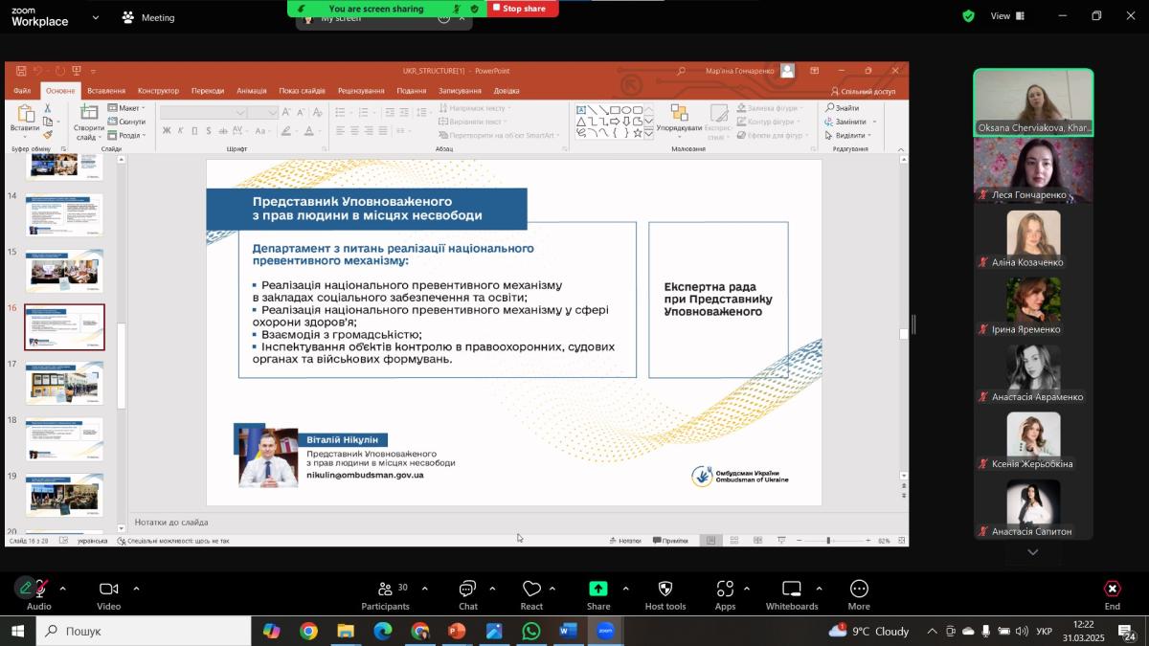The width and height of the screenshot is (1149, 646).
Task: Open the Zoom Apps icon
Action: [725, 590]
